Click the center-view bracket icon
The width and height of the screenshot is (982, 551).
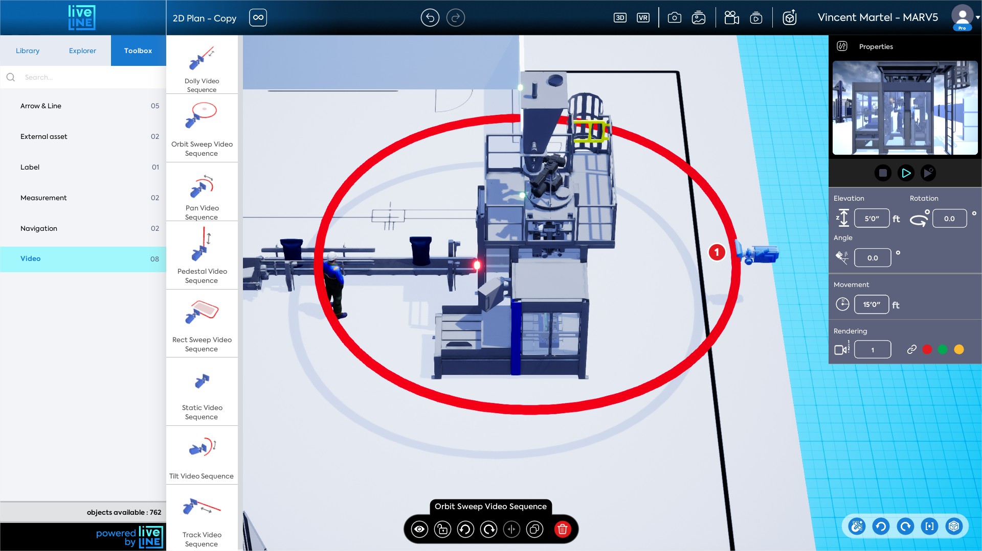[x=929, y=526]
